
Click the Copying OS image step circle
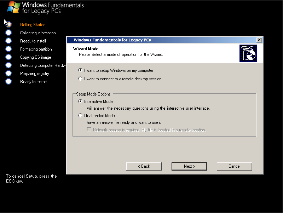coord(8,57)
